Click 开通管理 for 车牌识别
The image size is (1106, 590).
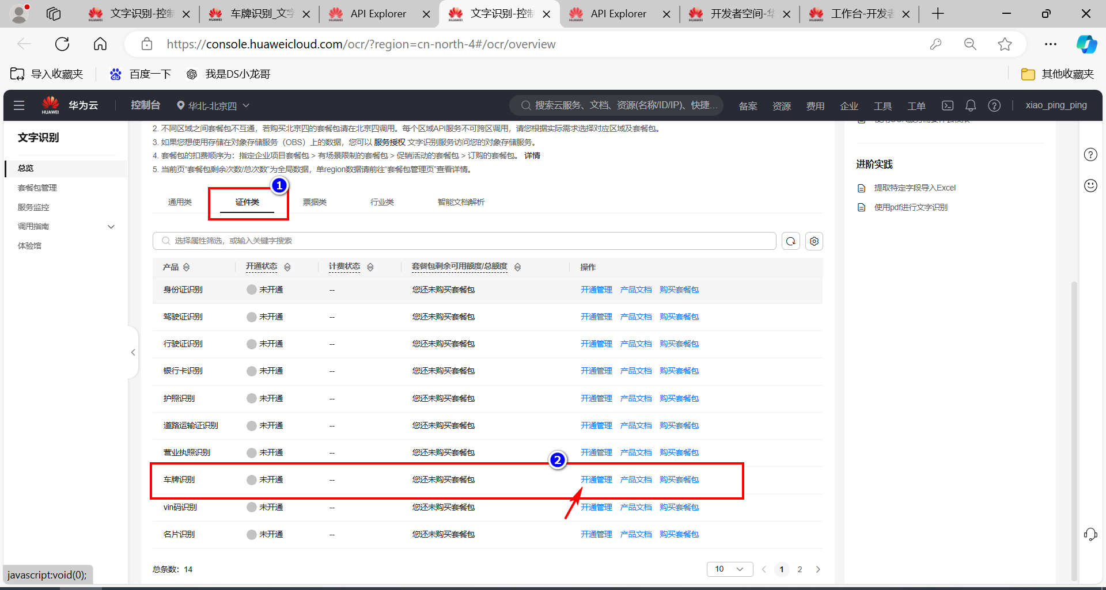(x=596, y=479)
